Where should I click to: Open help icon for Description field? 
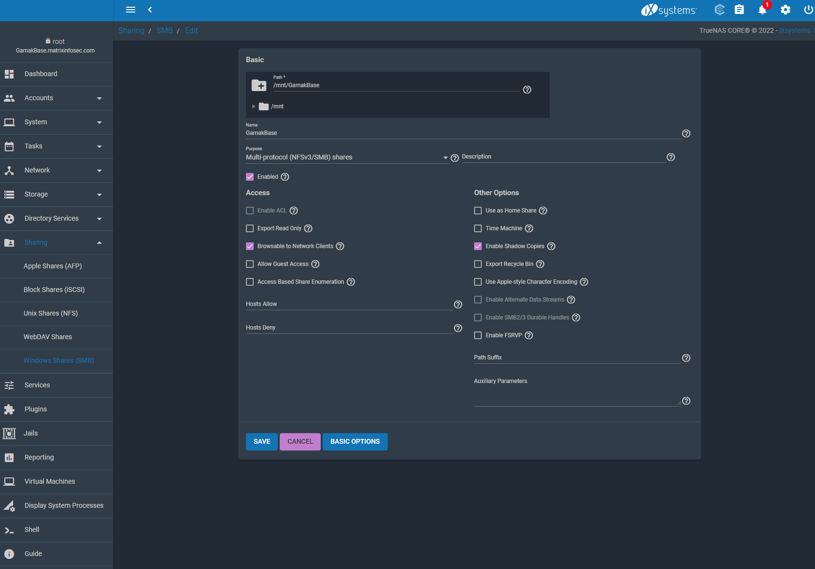[671, 157]
